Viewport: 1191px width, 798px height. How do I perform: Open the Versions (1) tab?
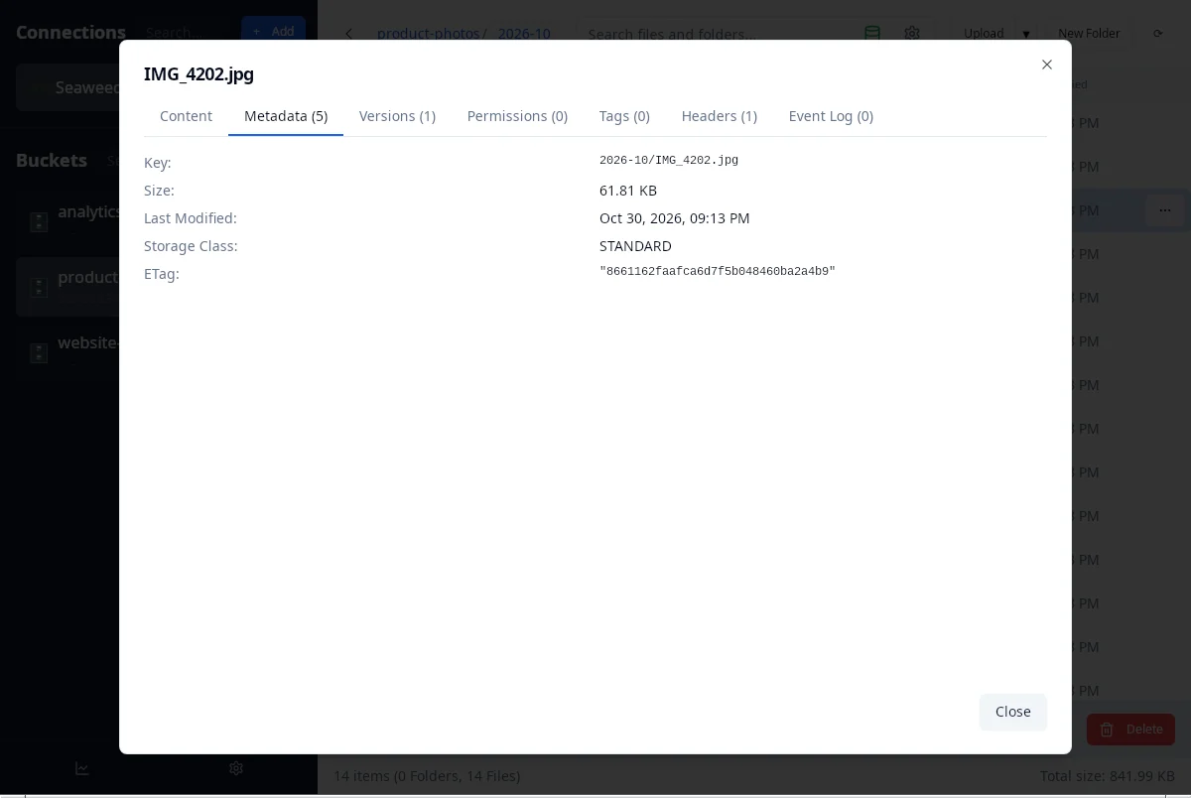point(397,116)
